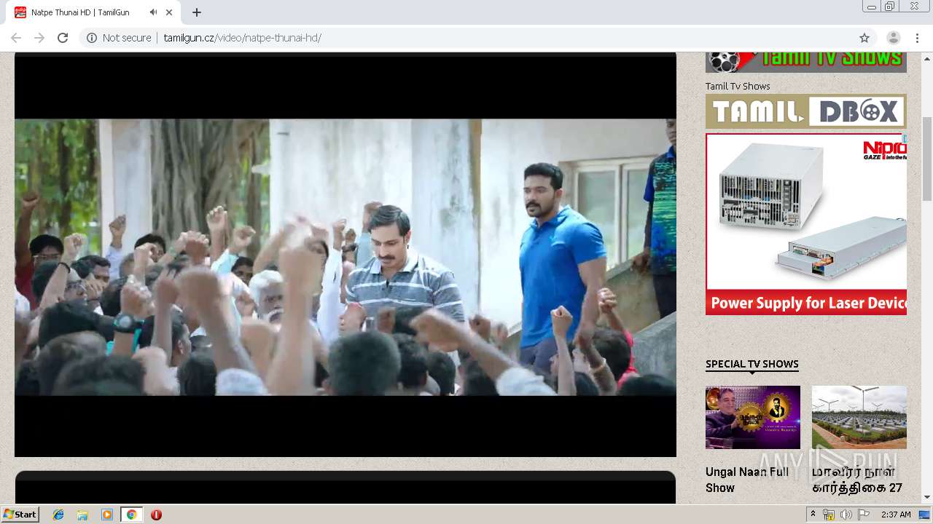
Task: Click the address bar URL
Action: (242, 38)
